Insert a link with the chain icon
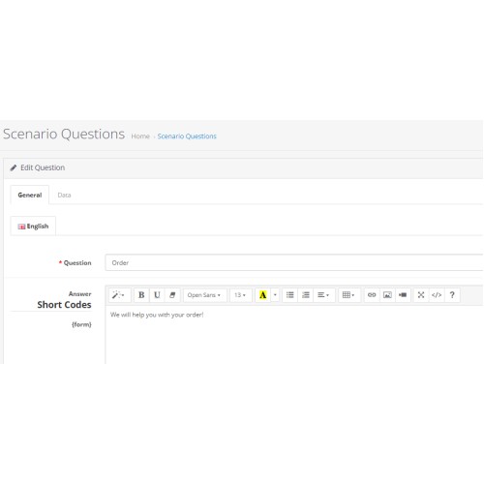This screenshot has width=484, height=484. pyautogui.click(x=372, y=295)
